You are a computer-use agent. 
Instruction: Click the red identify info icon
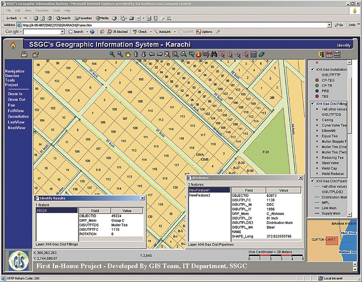(x=198, y=54)
